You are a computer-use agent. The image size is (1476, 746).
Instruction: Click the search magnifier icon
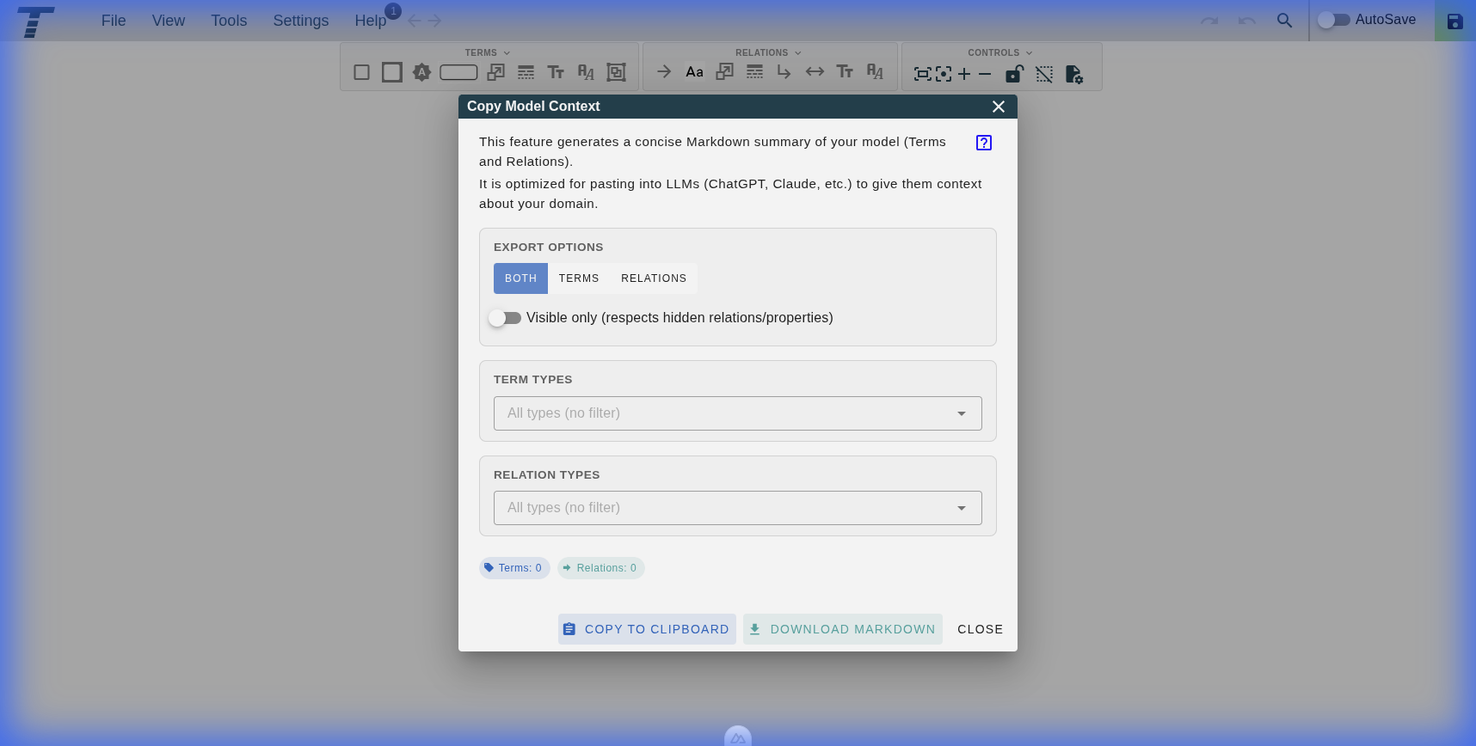(x=1284, y=21)
